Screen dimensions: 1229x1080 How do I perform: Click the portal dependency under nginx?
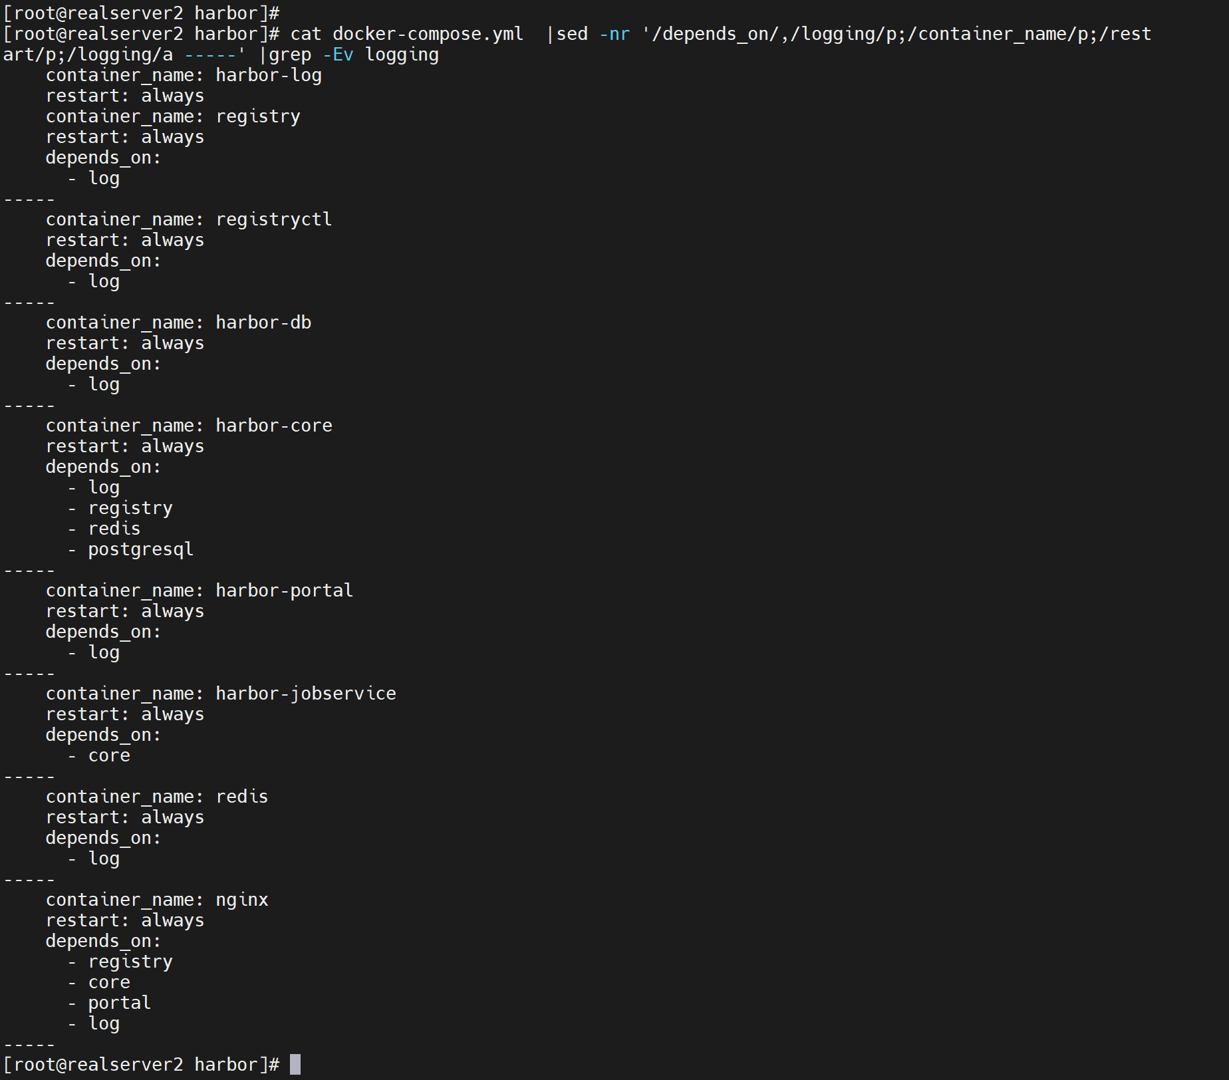(x=120, y=1003)
